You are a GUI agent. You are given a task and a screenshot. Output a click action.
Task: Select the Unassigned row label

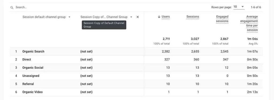[x=31, y=76]
